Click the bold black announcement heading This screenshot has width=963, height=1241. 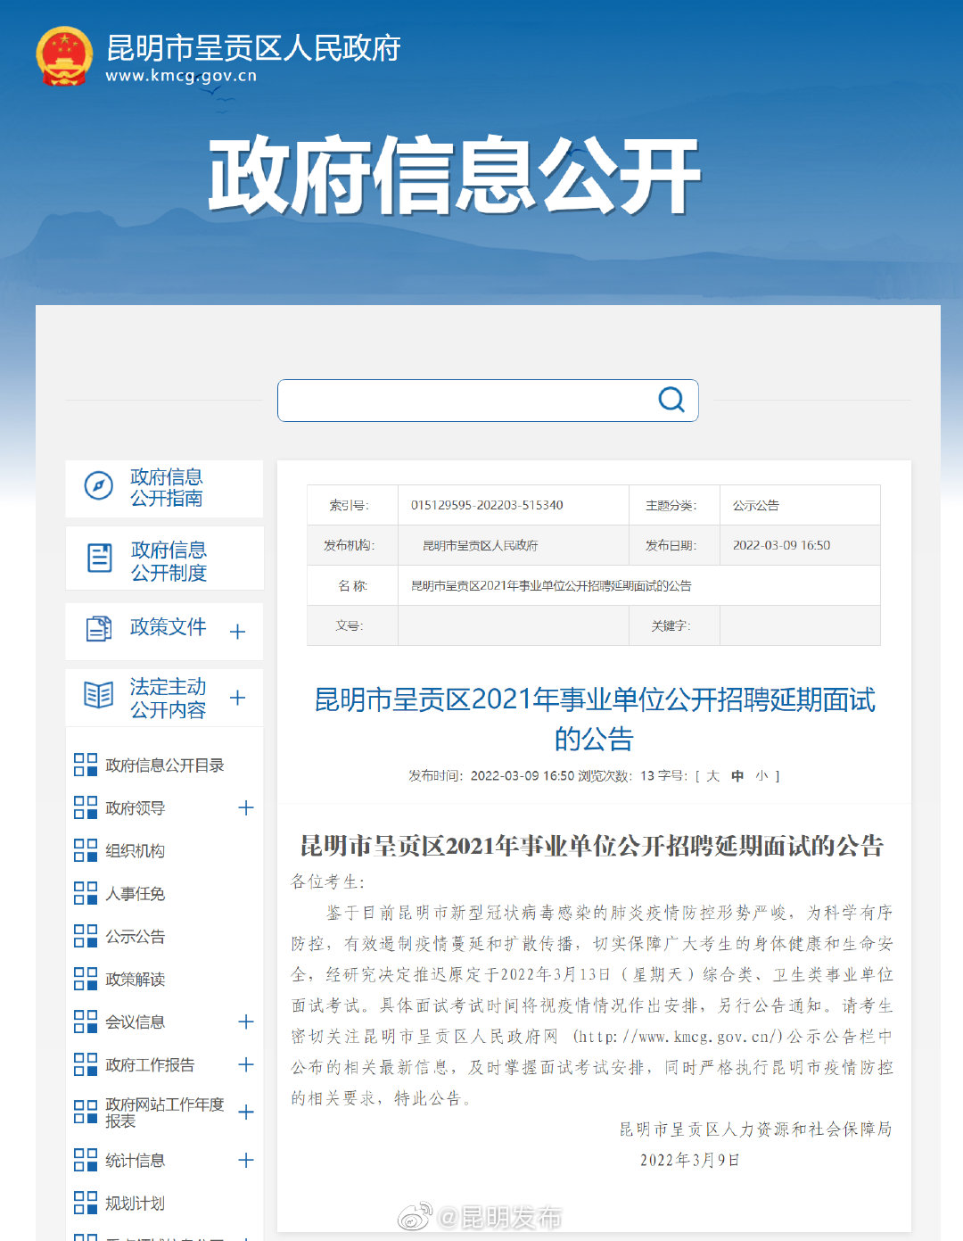[x=592, y=846]
